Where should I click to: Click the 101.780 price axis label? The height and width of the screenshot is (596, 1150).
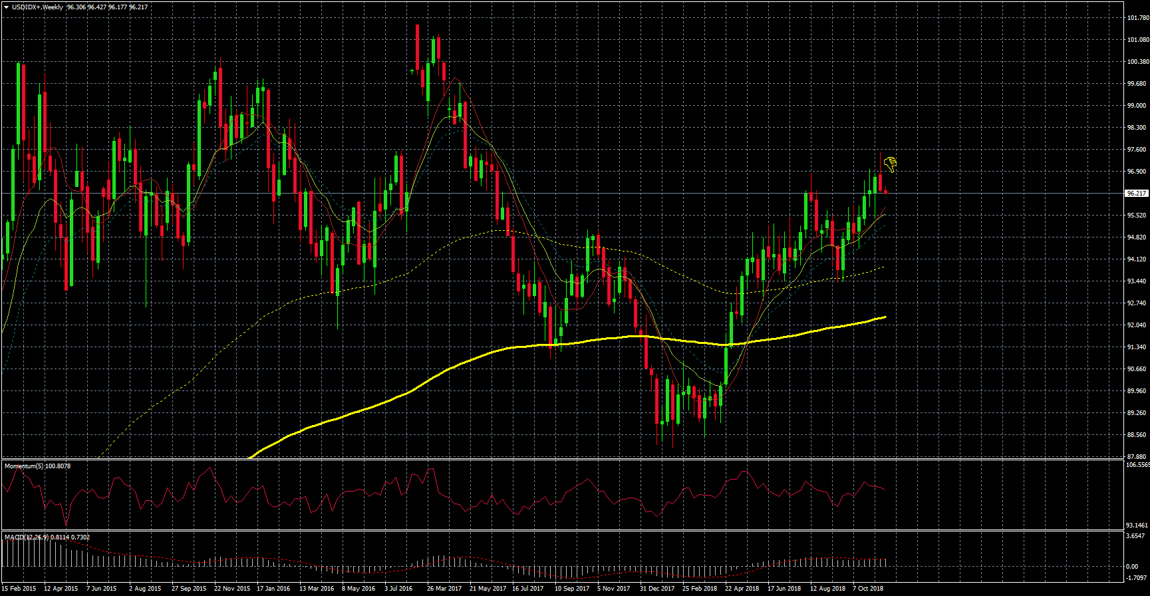click(x=1137, y=18)
